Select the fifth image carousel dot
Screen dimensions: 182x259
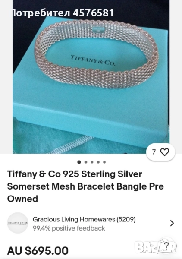click(x=104, y=162)
